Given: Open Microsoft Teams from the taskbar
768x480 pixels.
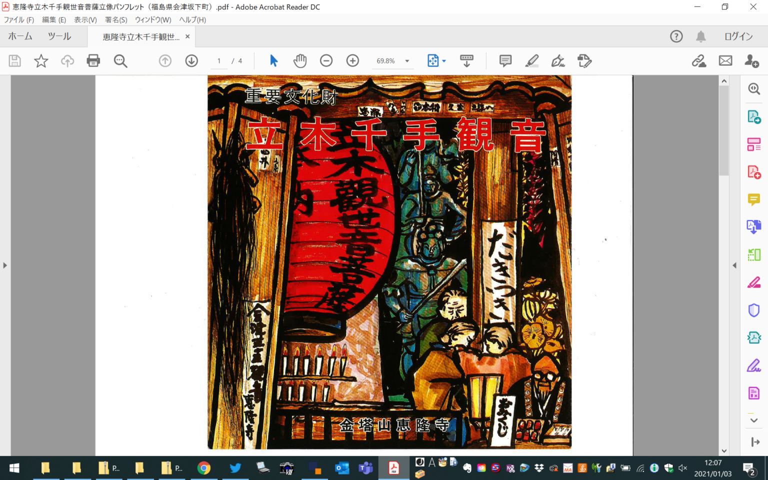Looking at the screenshot, I should click(x=366, y=468).
